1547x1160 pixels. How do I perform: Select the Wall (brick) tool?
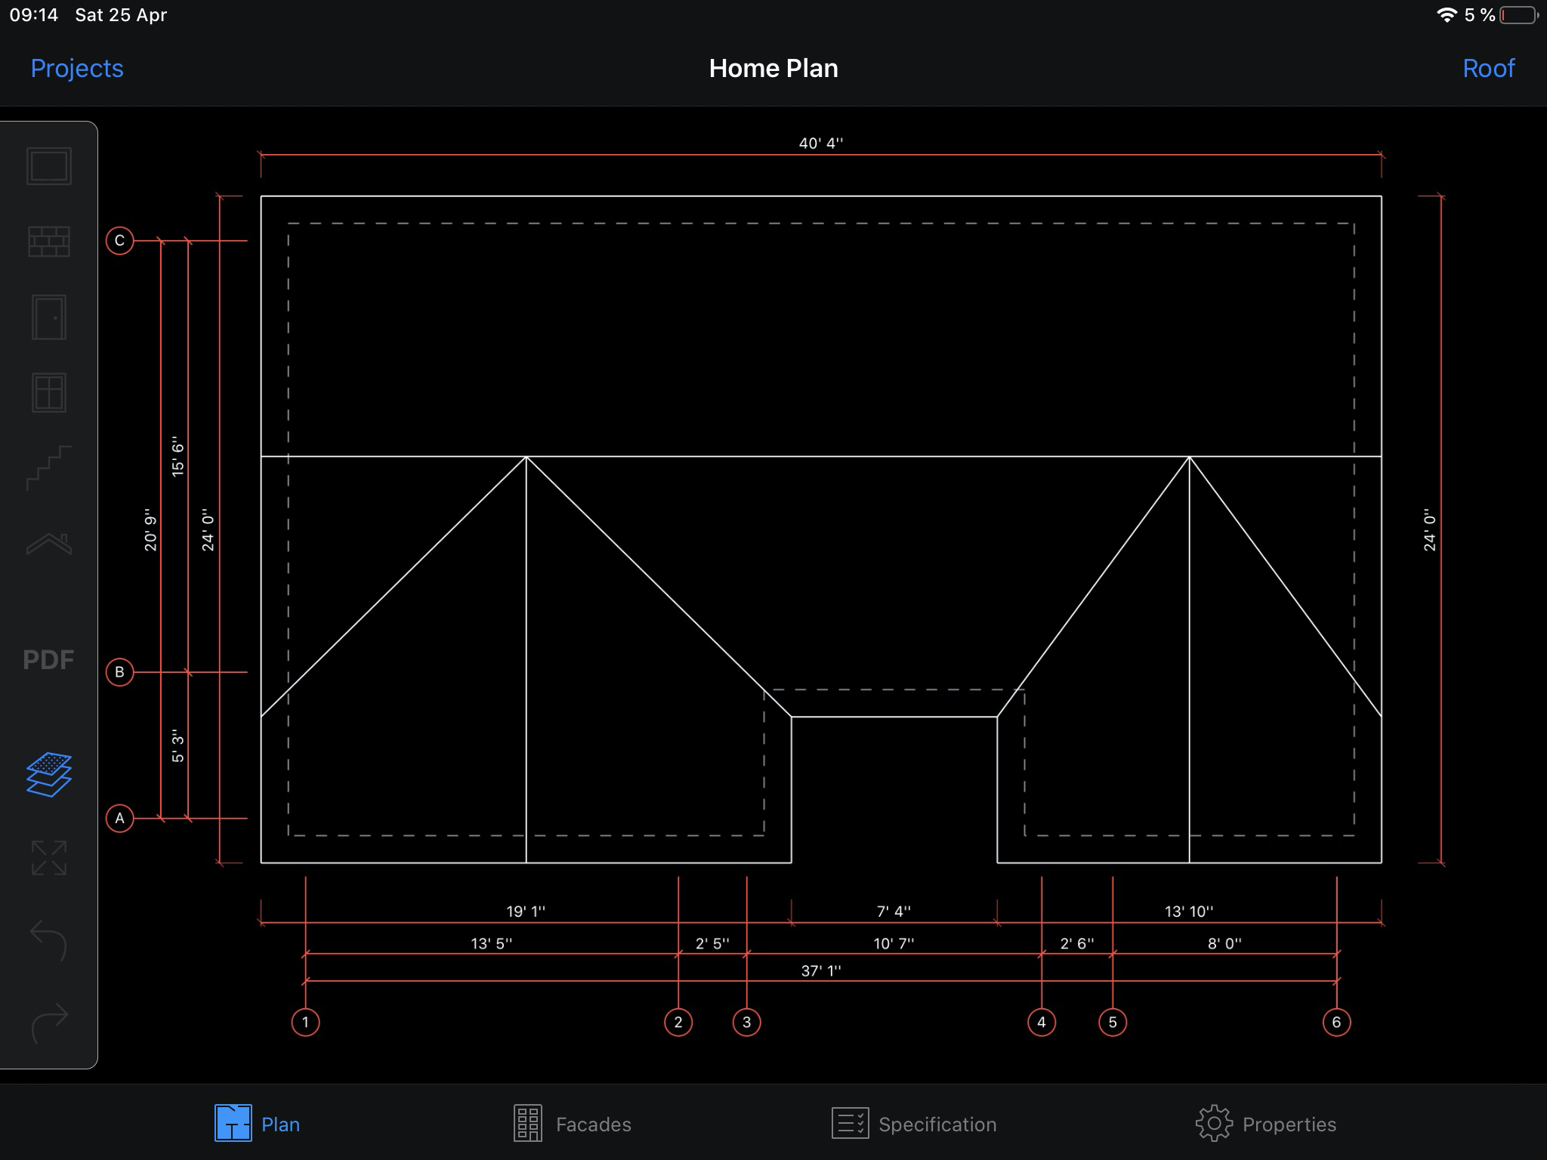pyautogui.click(x=49, y=242)
